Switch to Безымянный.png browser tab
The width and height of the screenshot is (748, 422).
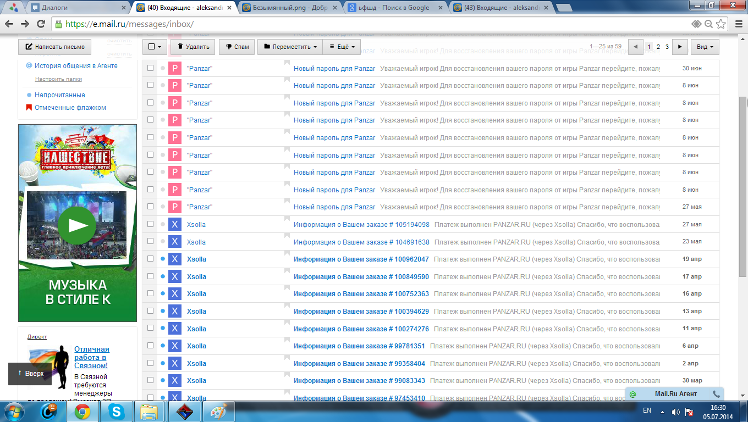[291, 8]
